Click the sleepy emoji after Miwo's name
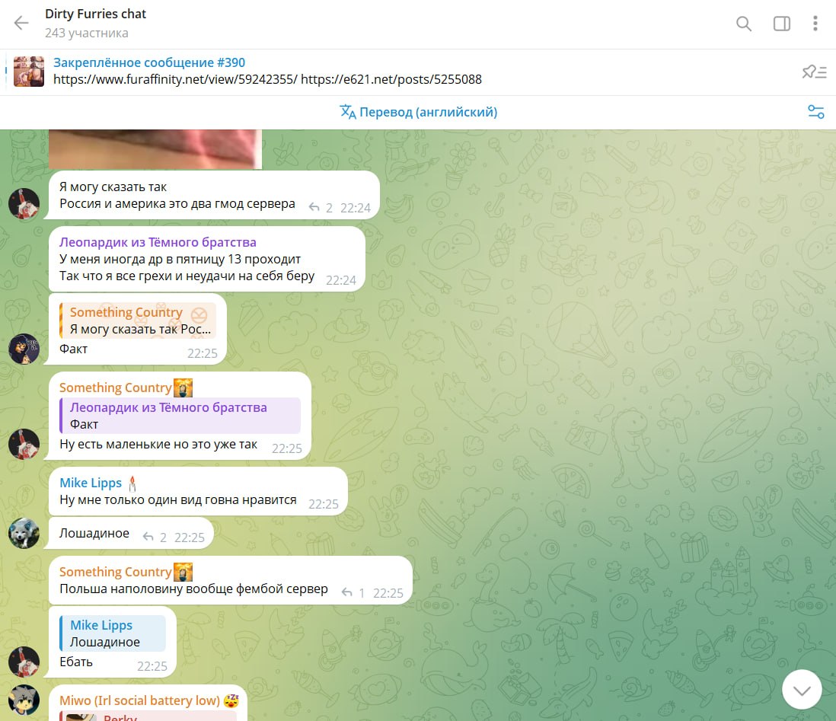 click(x=231, y=700)
